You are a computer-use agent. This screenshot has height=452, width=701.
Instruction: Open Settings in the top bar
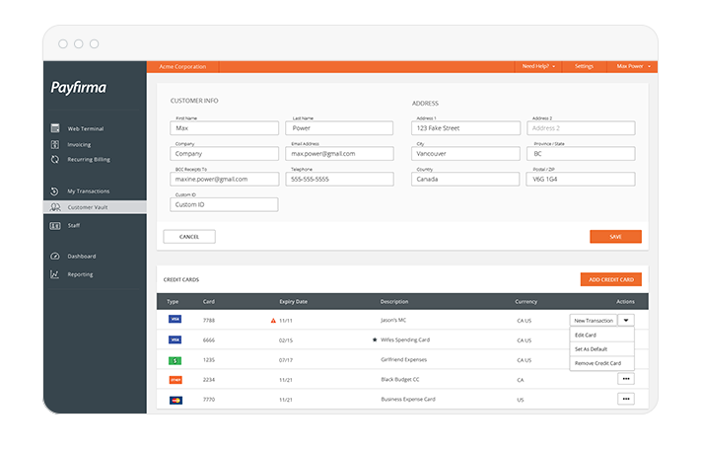coord(584,66)
